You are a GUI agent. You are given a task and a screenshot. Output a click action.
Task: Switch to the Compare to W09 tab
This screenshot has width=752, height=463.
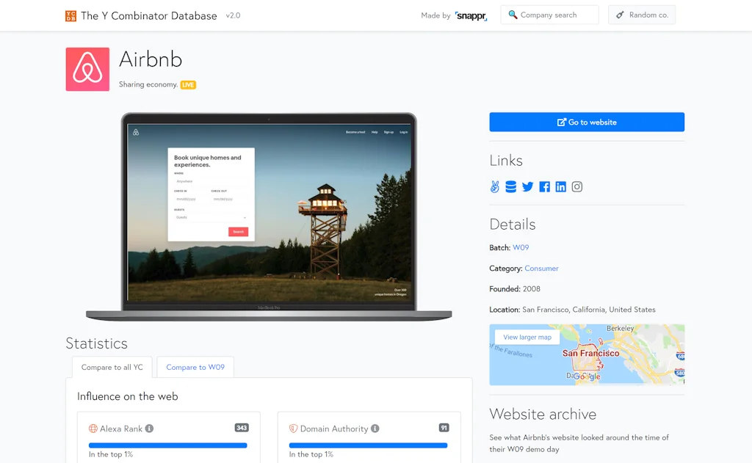[x=195, y=367]
